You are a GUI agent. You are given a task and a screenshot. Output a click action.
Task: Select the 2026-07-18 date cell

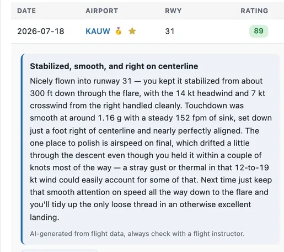(x=41, y=31)
